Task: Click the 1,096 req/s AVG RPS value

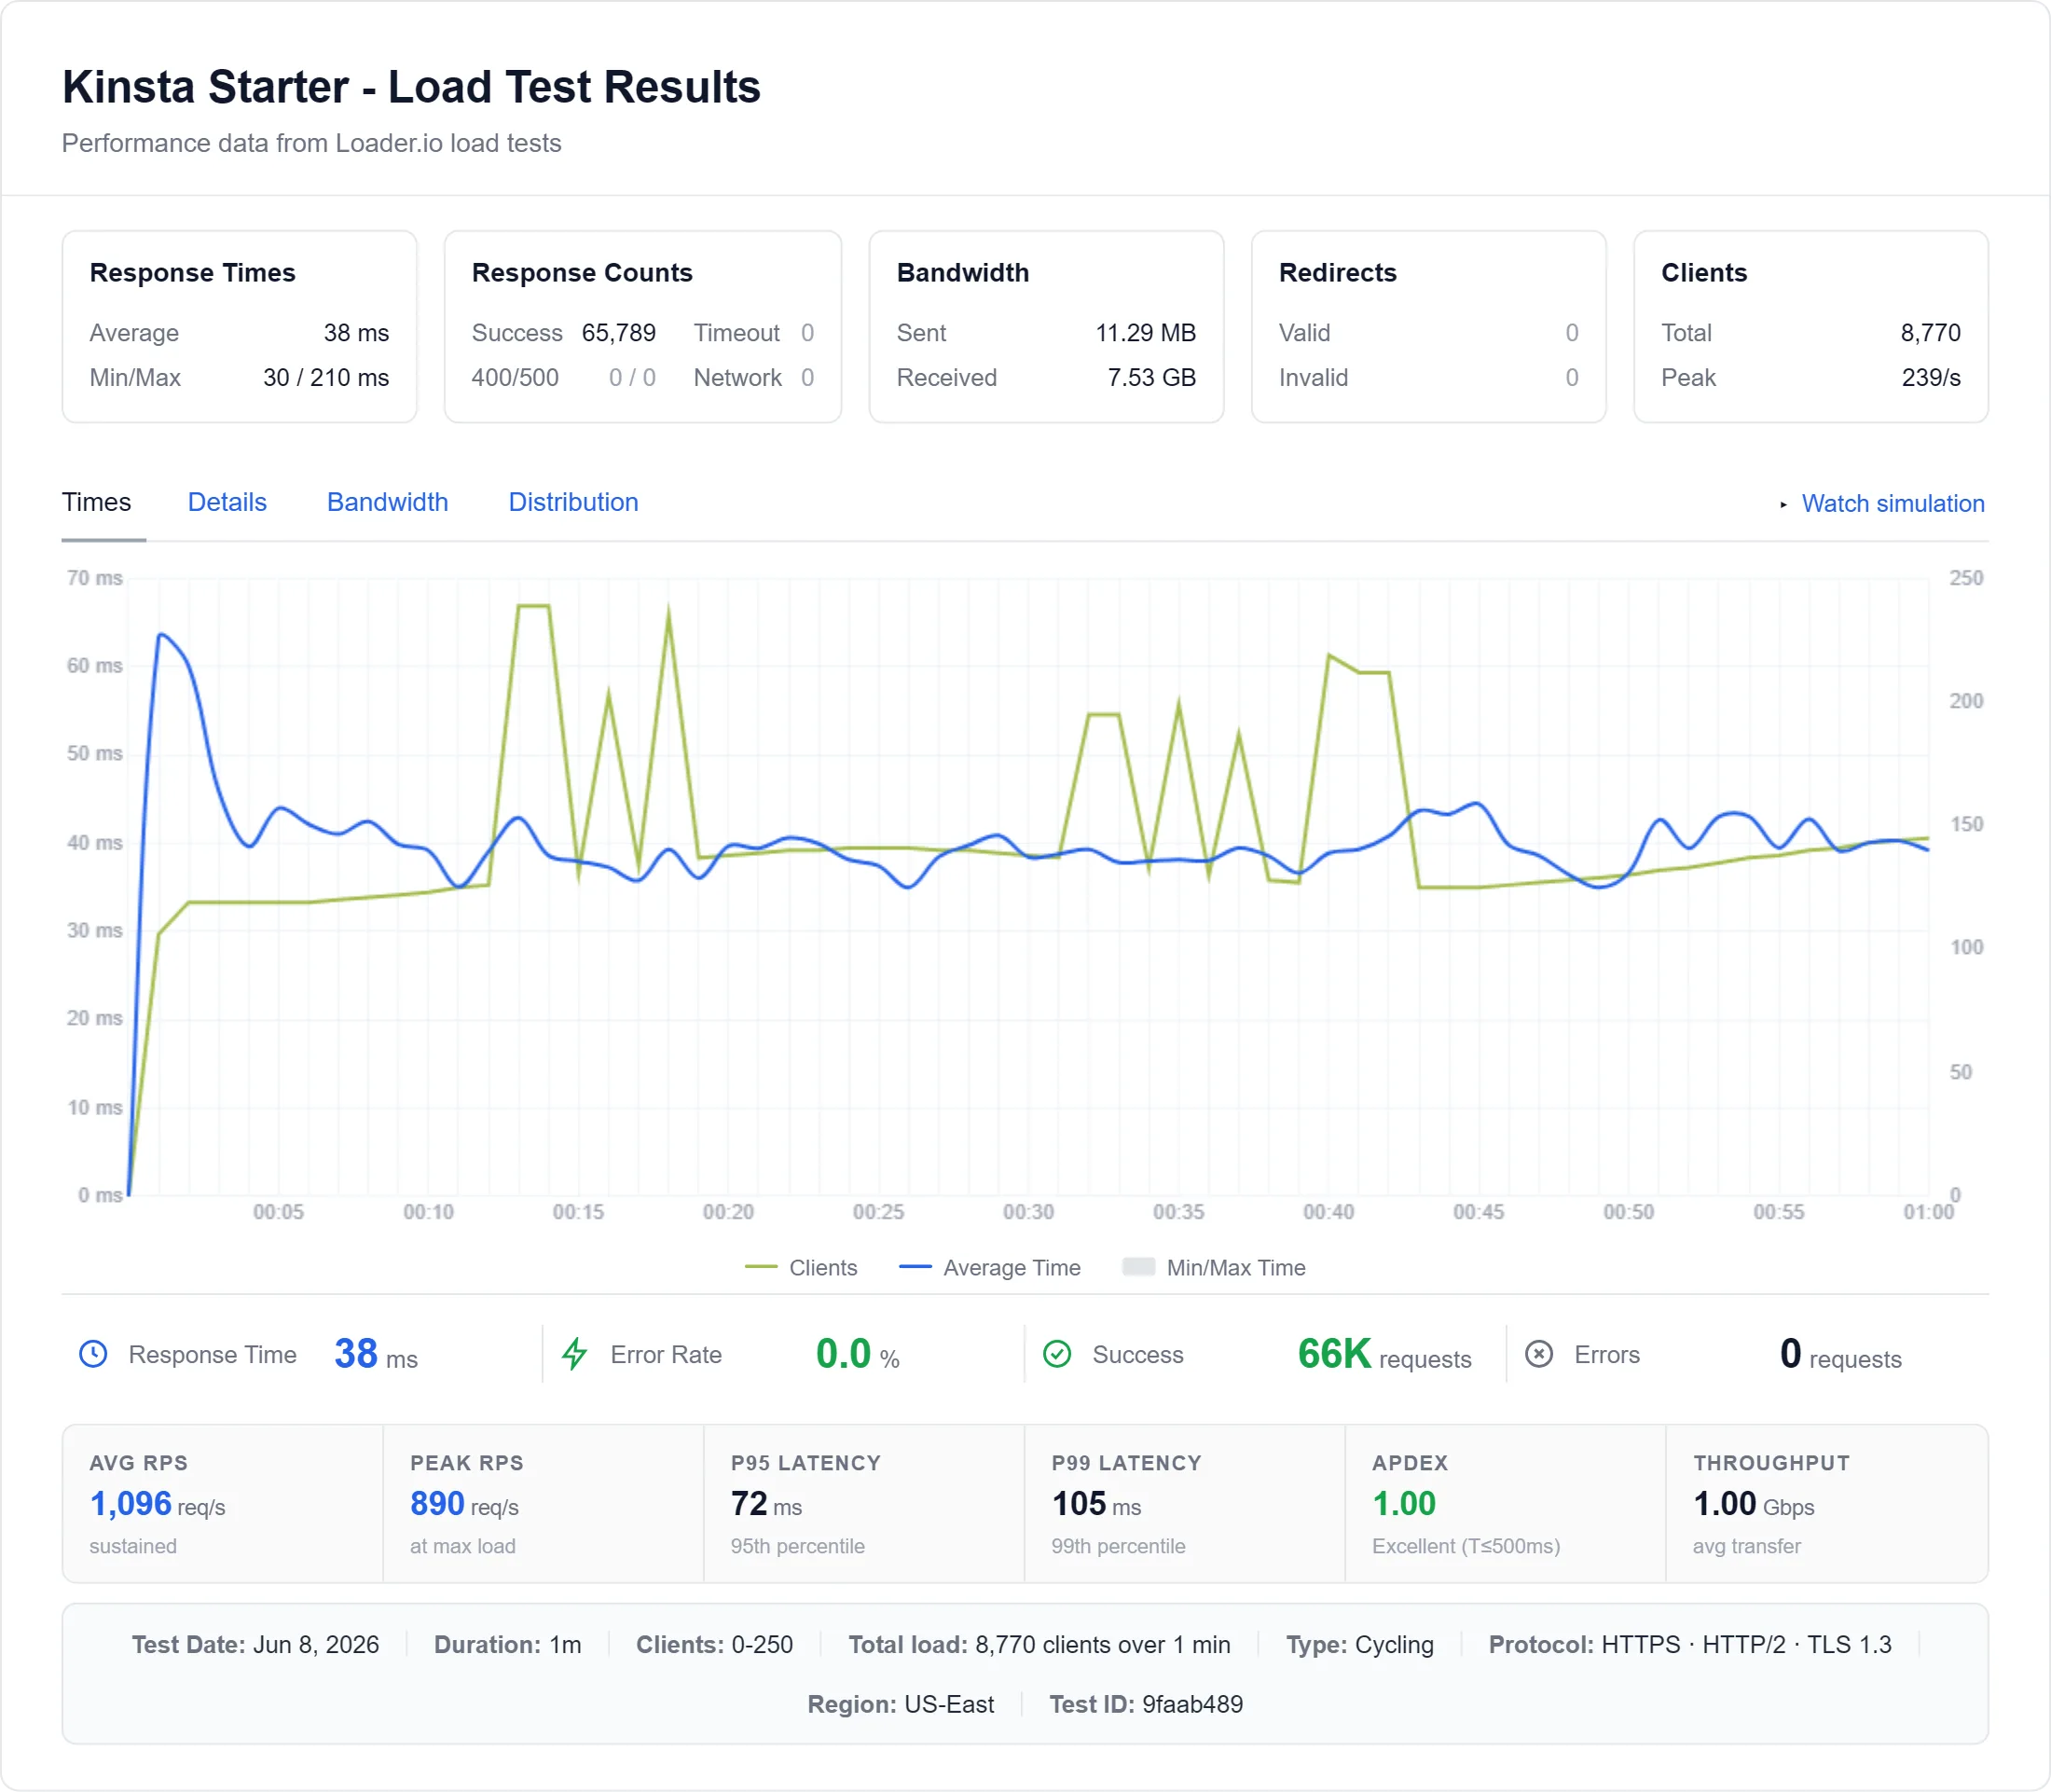Action: tap(157, 1504)
